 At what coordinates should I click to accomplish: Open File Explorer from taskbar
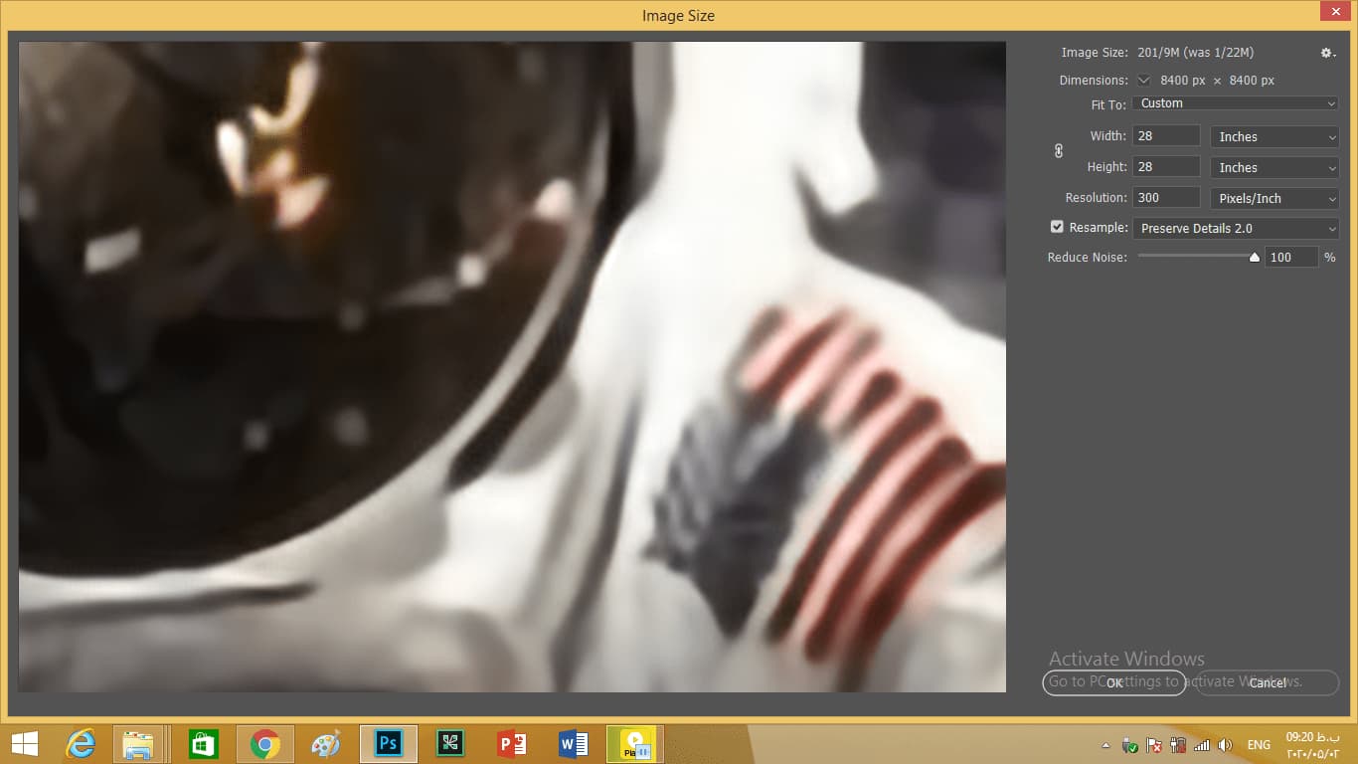point(137,744)
